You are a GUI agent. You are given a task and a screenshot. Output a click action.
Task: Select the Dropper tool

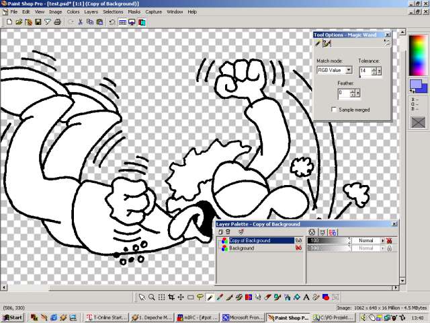point(220,297)
